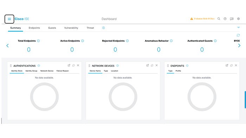The height and width of the screenshot is (138, 246).
Task: Click the Active Endpoints count value
Action: tap(72, 49)
